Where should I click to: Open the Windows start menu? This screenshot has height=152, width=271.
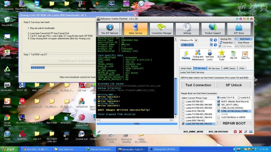point(10,149)
